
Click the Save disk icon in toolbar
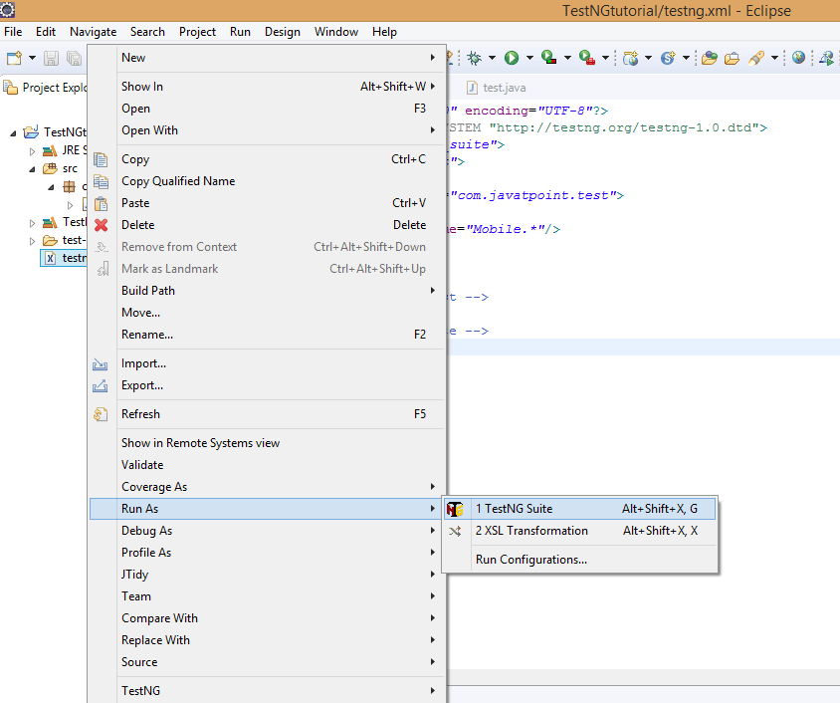tap(51, 58)
